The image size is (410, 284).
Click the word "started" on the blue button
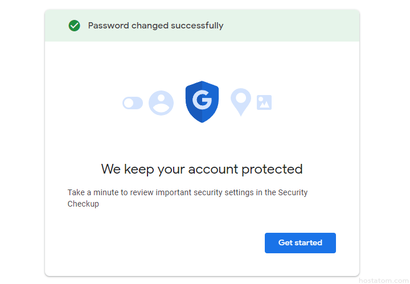click(x=309, y=243)
